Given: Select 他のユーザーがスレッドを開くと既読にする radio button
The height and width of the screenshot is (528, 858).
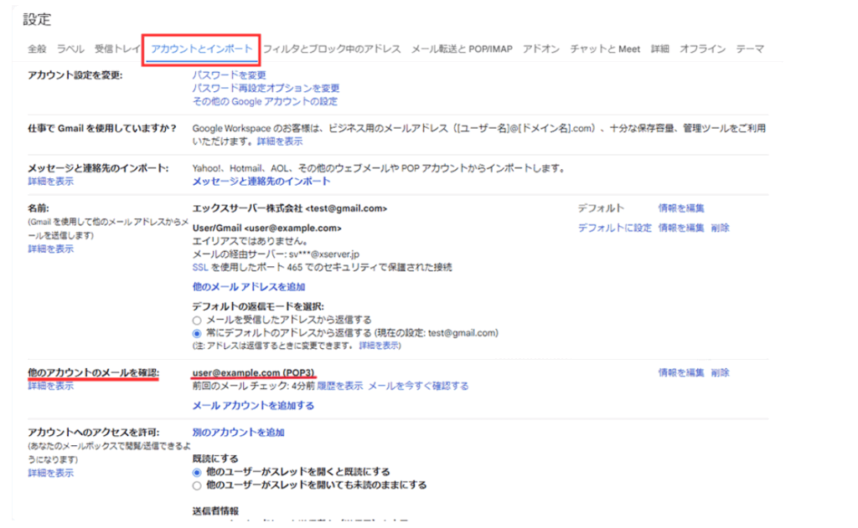Looking at the screenshot, I should pos(197,472).
